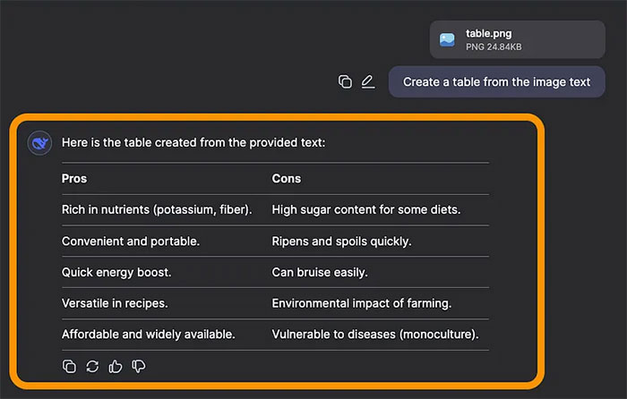Regenerate the assistant response

92,366
